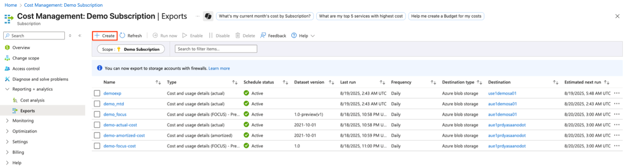Click Help me create a Budget suggestion
Image resolution: width=626 pixels, height=167 pixels.
(446, 16)
